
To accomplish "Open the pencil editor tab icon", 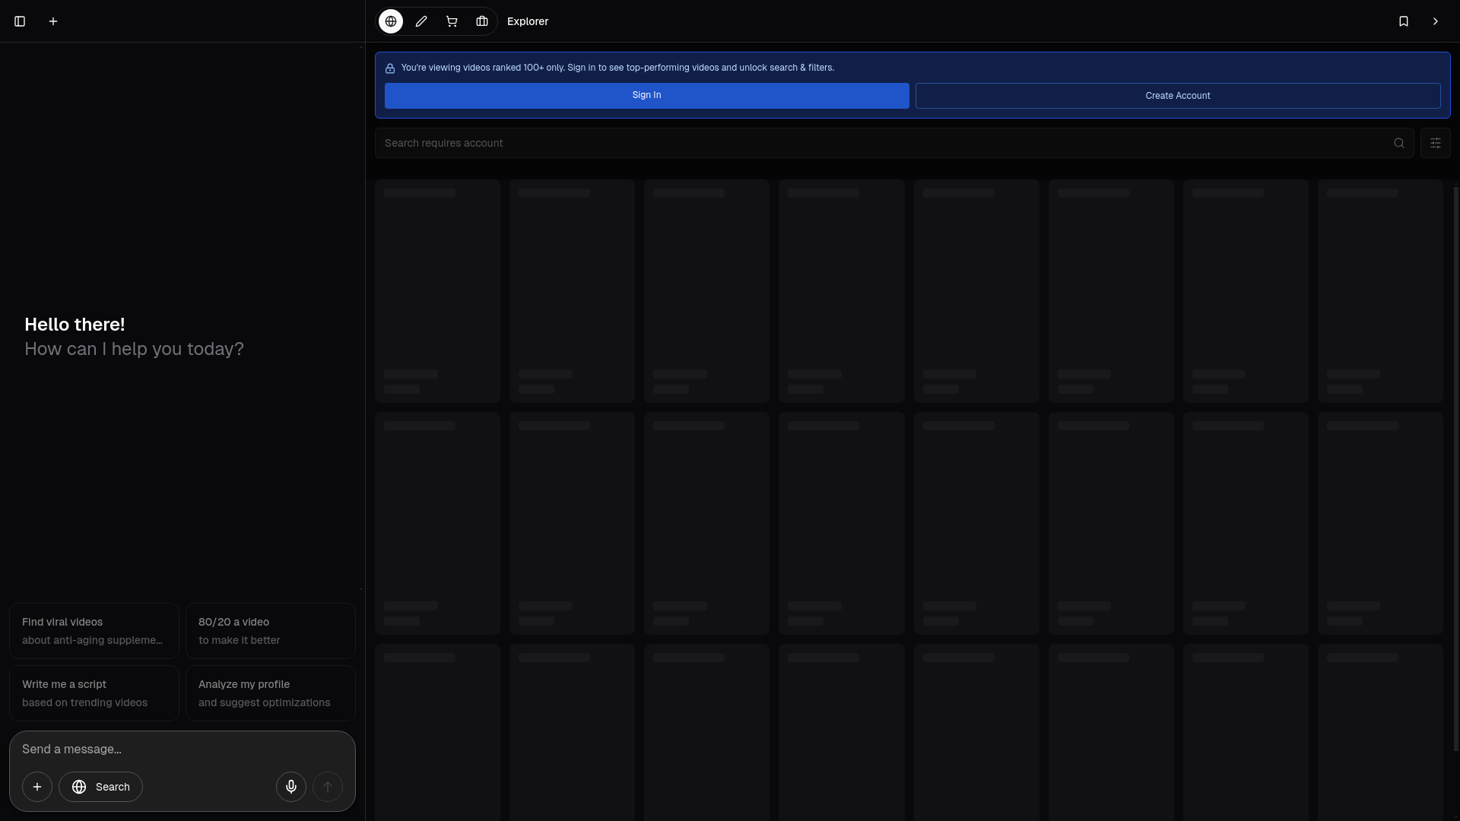I will (421, 21).
